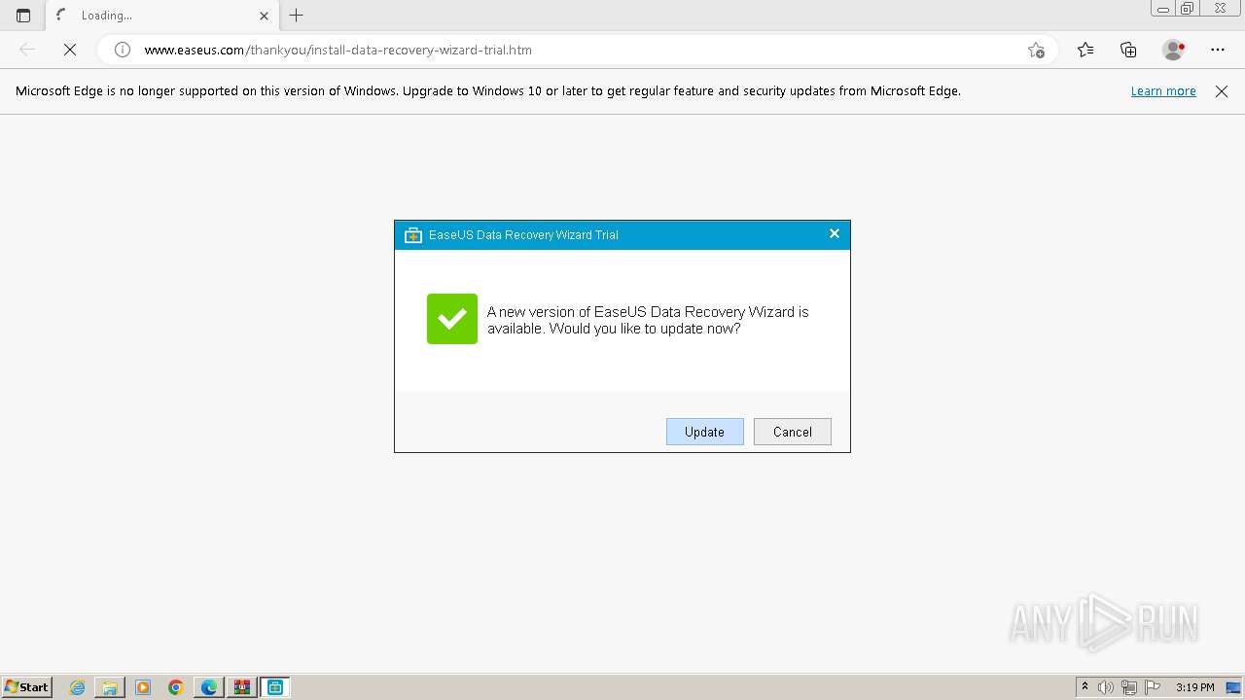
Task: Open the Edge profile menu
Action: pos(1174,50)
